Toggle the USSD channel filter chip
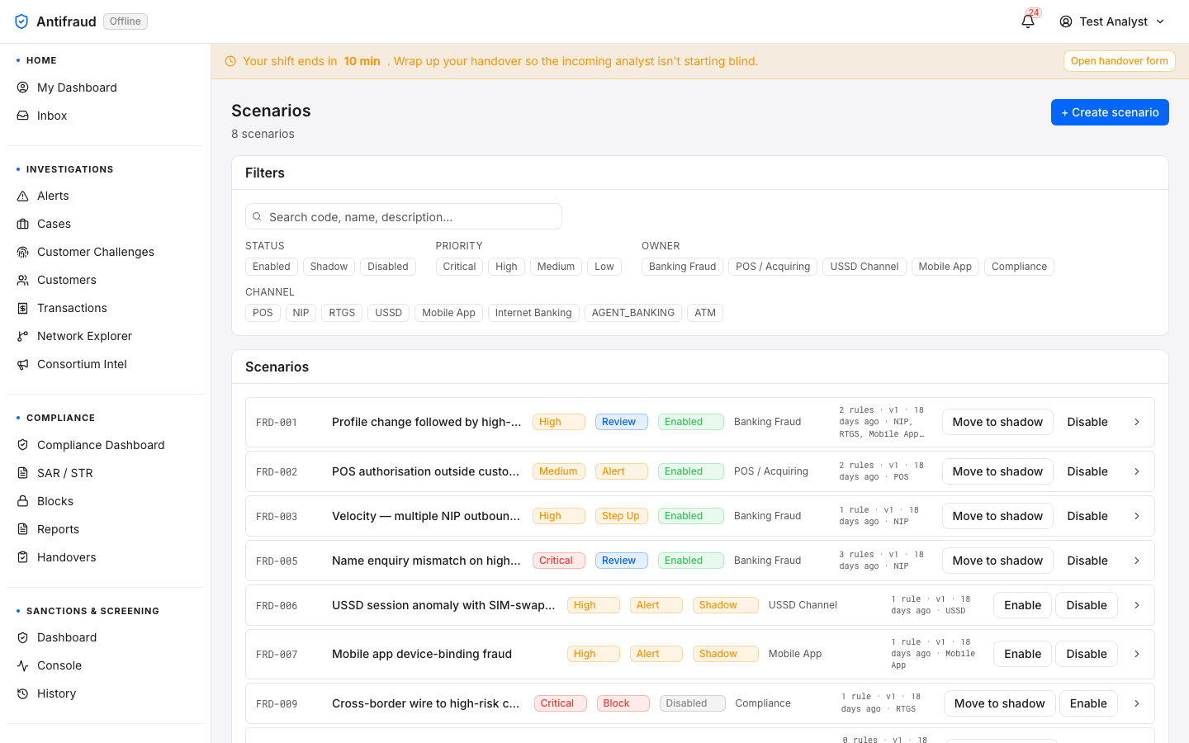 (x=388, y=313)
